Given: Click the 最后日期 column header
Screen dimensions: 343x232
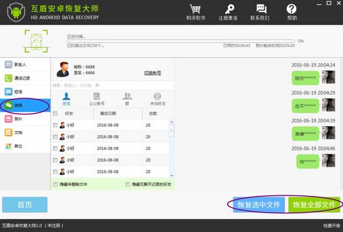Looking at the screenshot, I should [108, 113].
